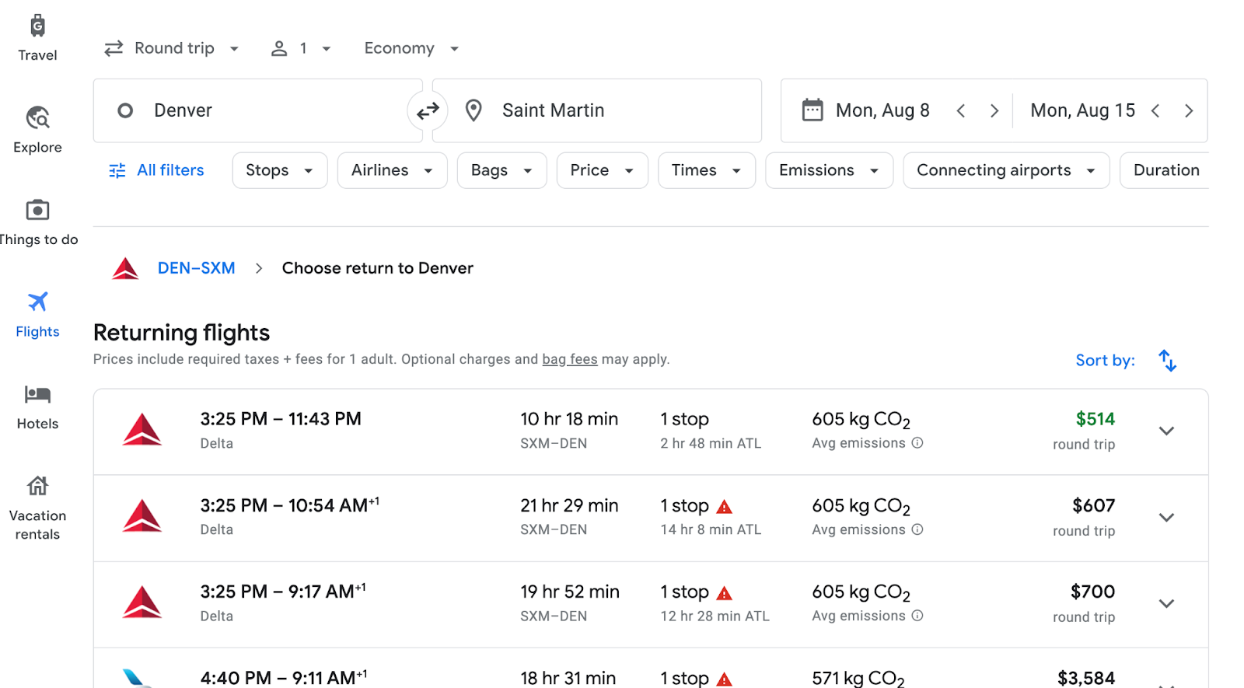The image size is (1244, 688).
Task: Show emissions info for $514 flight
Action: tap(917, 443)
